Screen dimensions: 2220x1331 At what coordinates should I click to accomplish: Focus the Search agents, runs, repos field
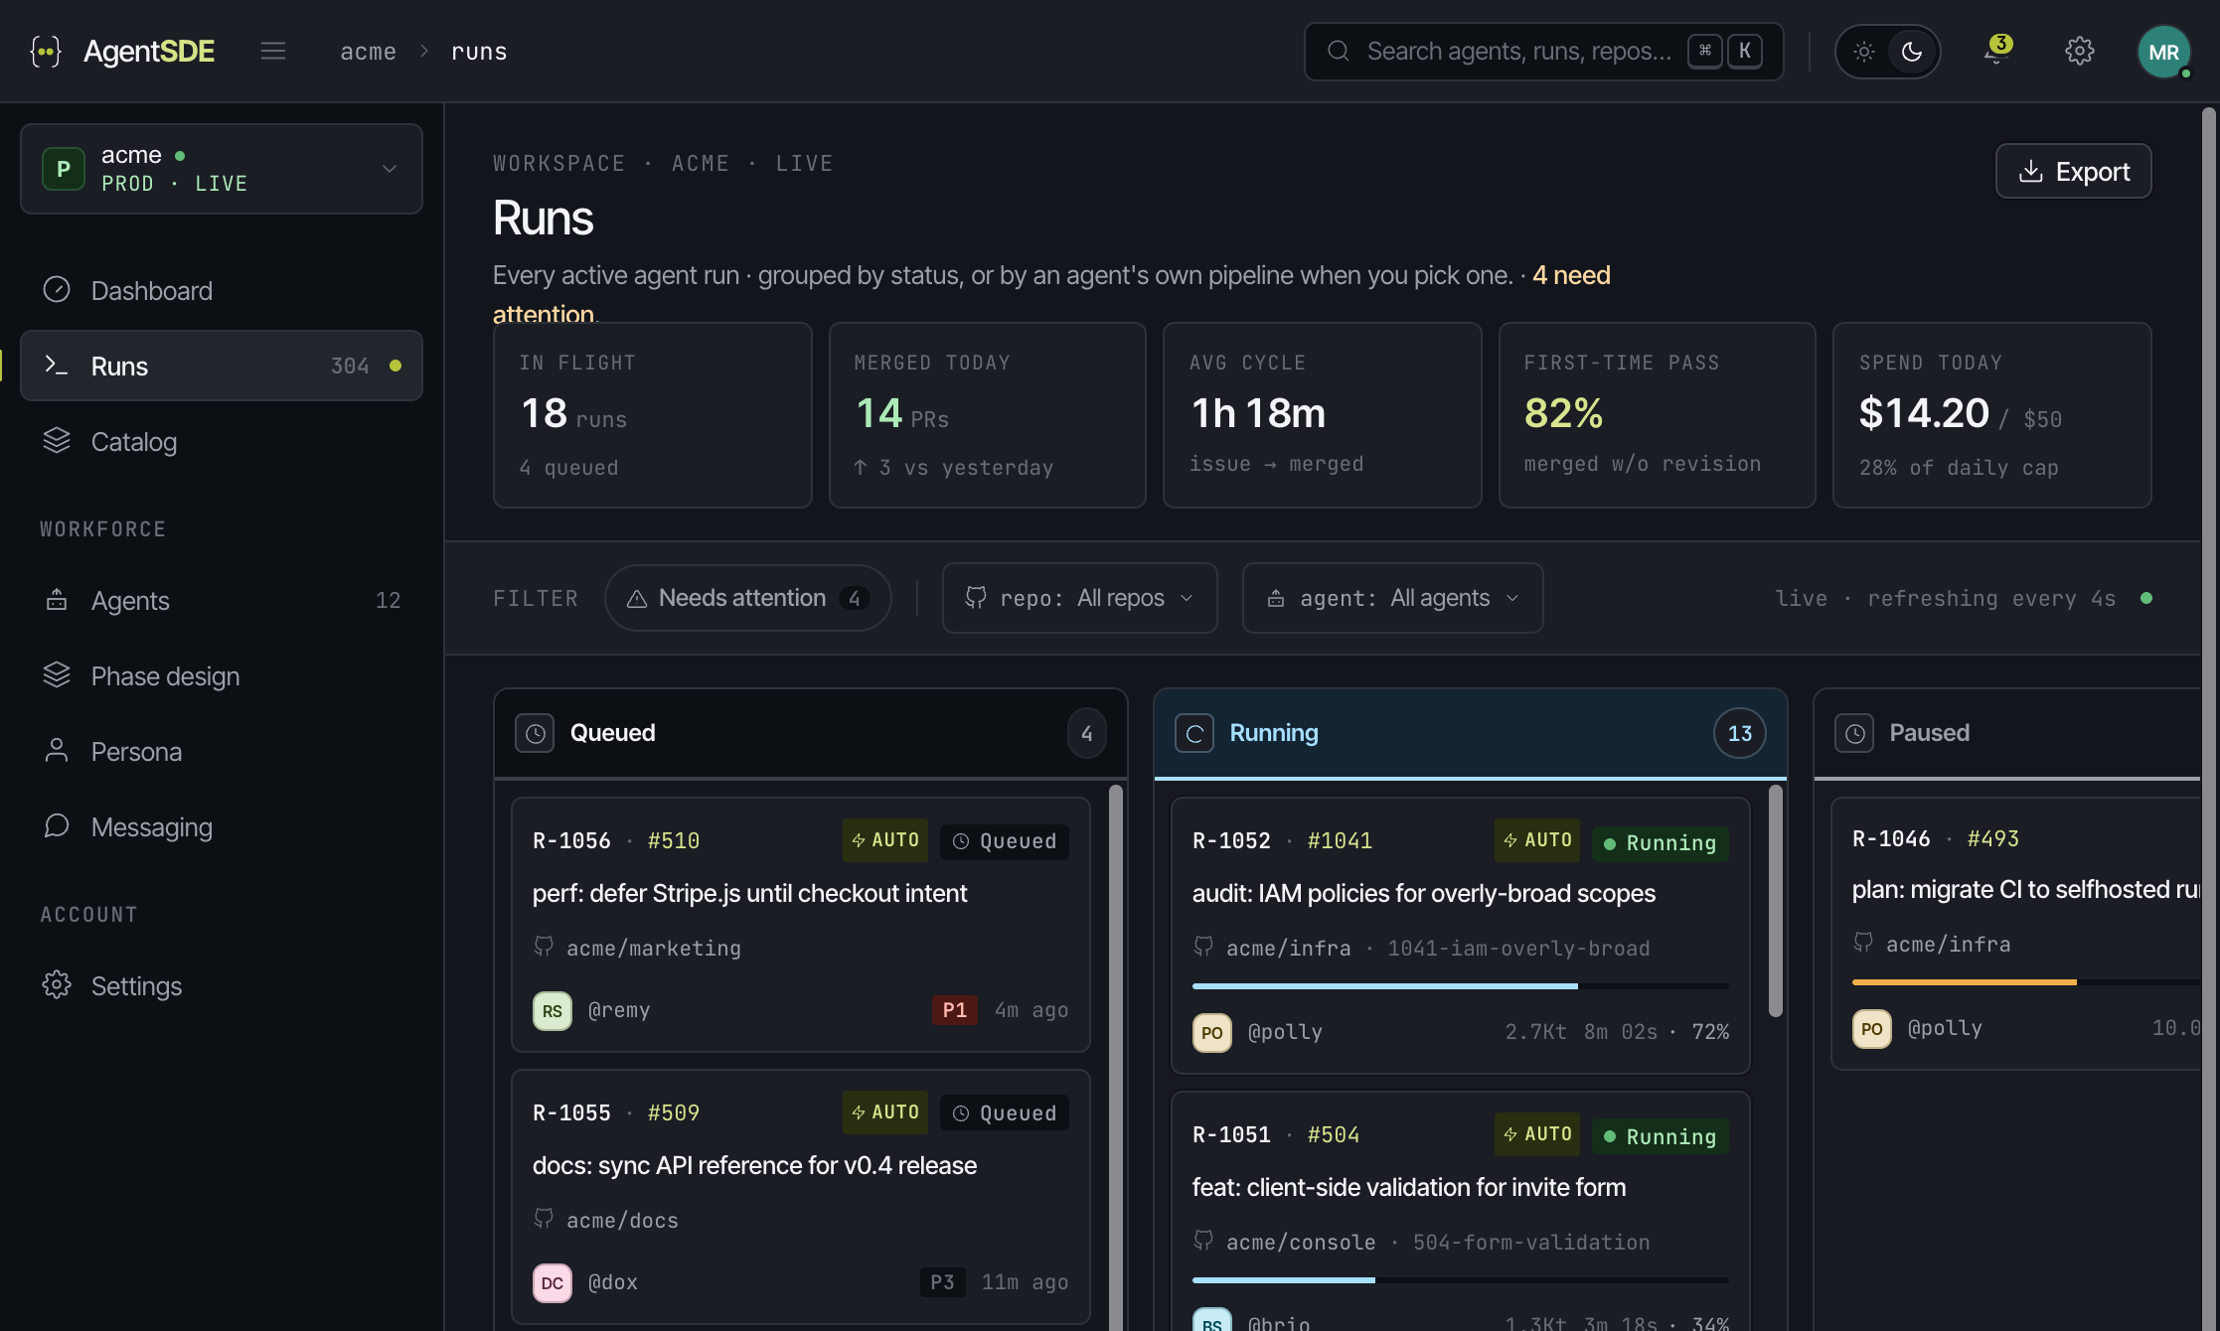1543,51
